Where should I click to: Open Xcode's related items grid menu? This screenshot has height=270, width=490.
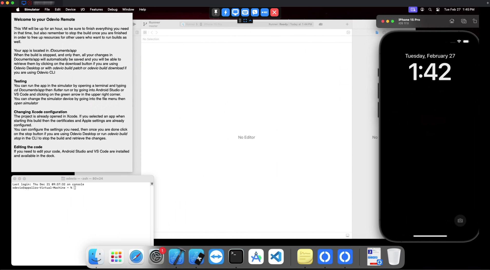point(145,32)
